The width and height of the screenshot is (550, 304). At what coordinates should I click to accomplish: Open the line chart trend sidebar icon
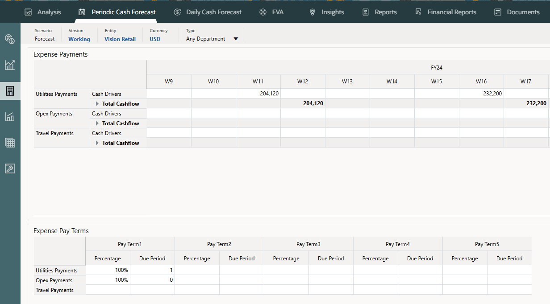coord(10,65)
